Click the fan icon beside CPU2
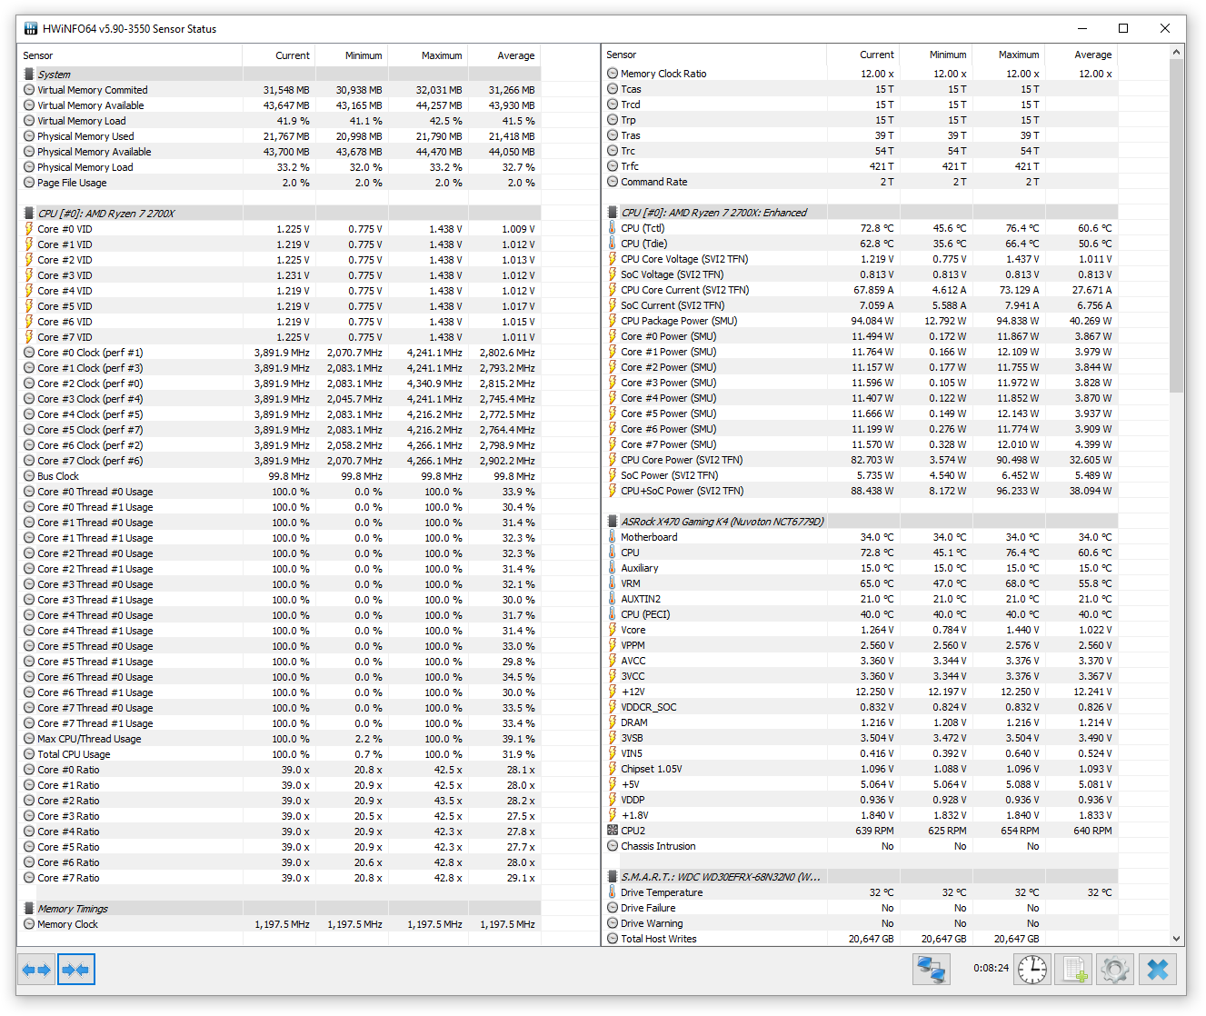 click(x=613, y=831)
